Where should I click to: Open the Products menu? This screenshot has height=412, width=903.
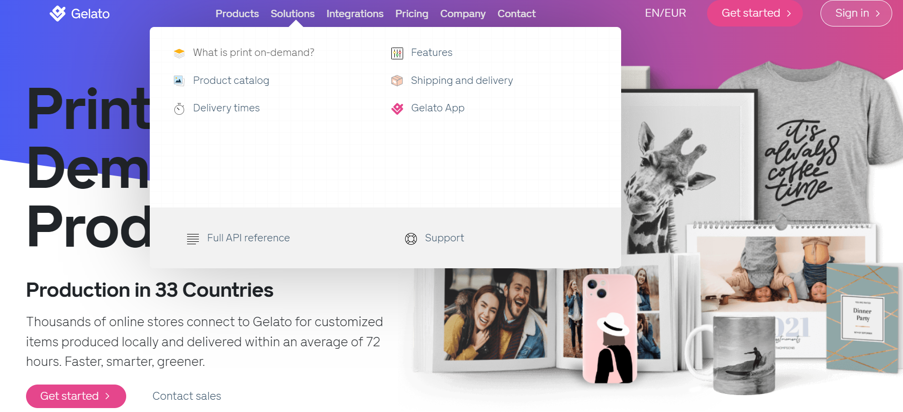point(237,14)
